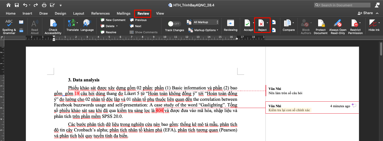
Task: Open Delete comment dropdown arrow
Action: (117, 26)
